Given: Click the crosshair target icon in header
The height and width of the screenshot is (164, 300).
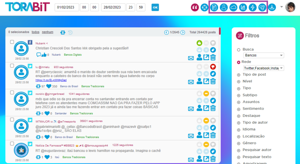Looking at the screenshot, I should click(x=204, y=8).
